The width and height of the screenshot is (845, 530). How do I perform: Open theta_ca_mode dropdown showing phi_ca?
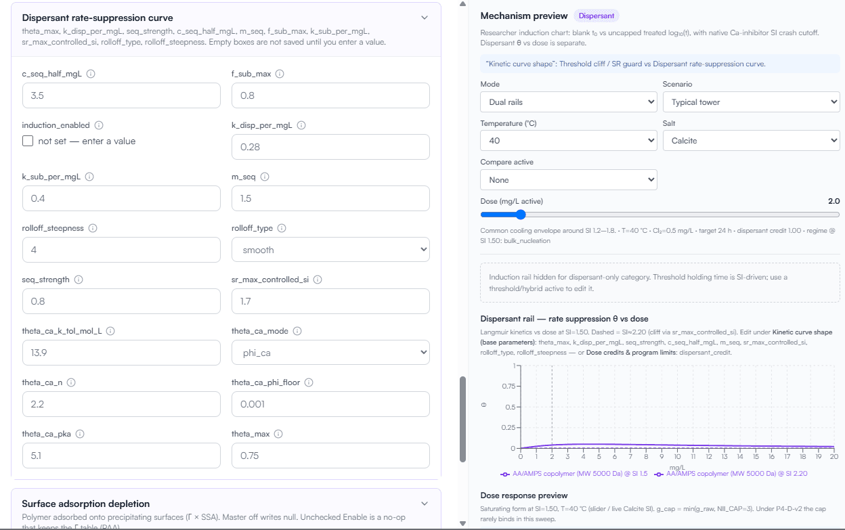(330, 353)
